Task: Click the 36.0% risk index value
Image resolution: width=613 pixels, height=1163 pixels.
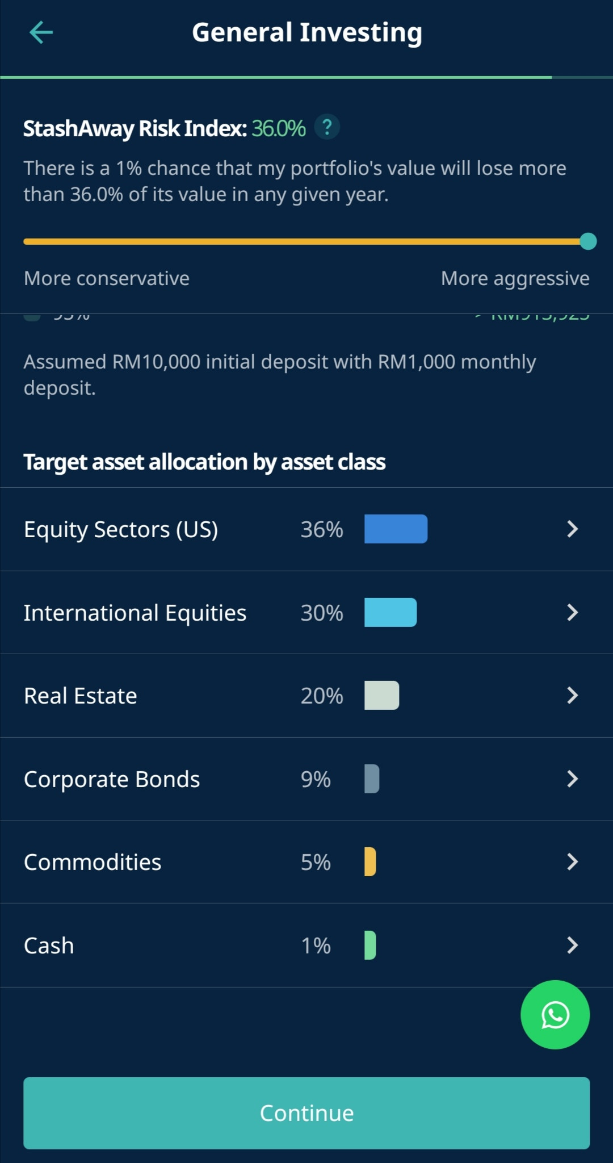Action: (x=279, y=128)
